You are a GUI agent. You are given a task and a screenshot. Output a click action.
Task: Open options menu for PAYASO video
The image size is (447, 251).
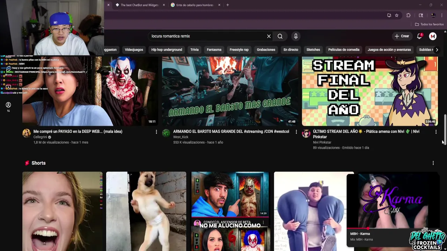click(156, 132)
